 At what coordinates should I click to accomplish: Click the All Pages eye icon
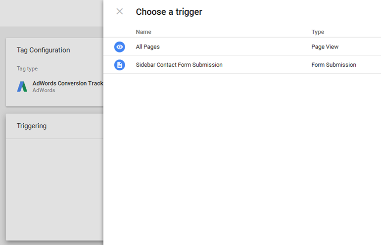pyautogui.click(x=119, y=47)
